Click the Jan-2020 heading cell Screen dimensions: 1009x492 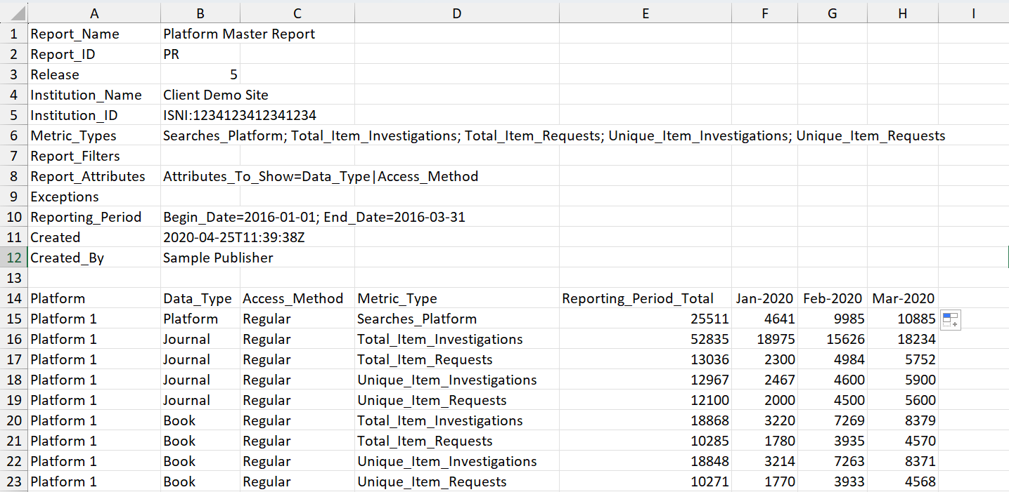[765, 298]
